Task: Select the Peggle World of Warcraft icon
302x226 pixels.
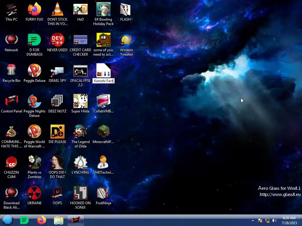Action: 34,137
